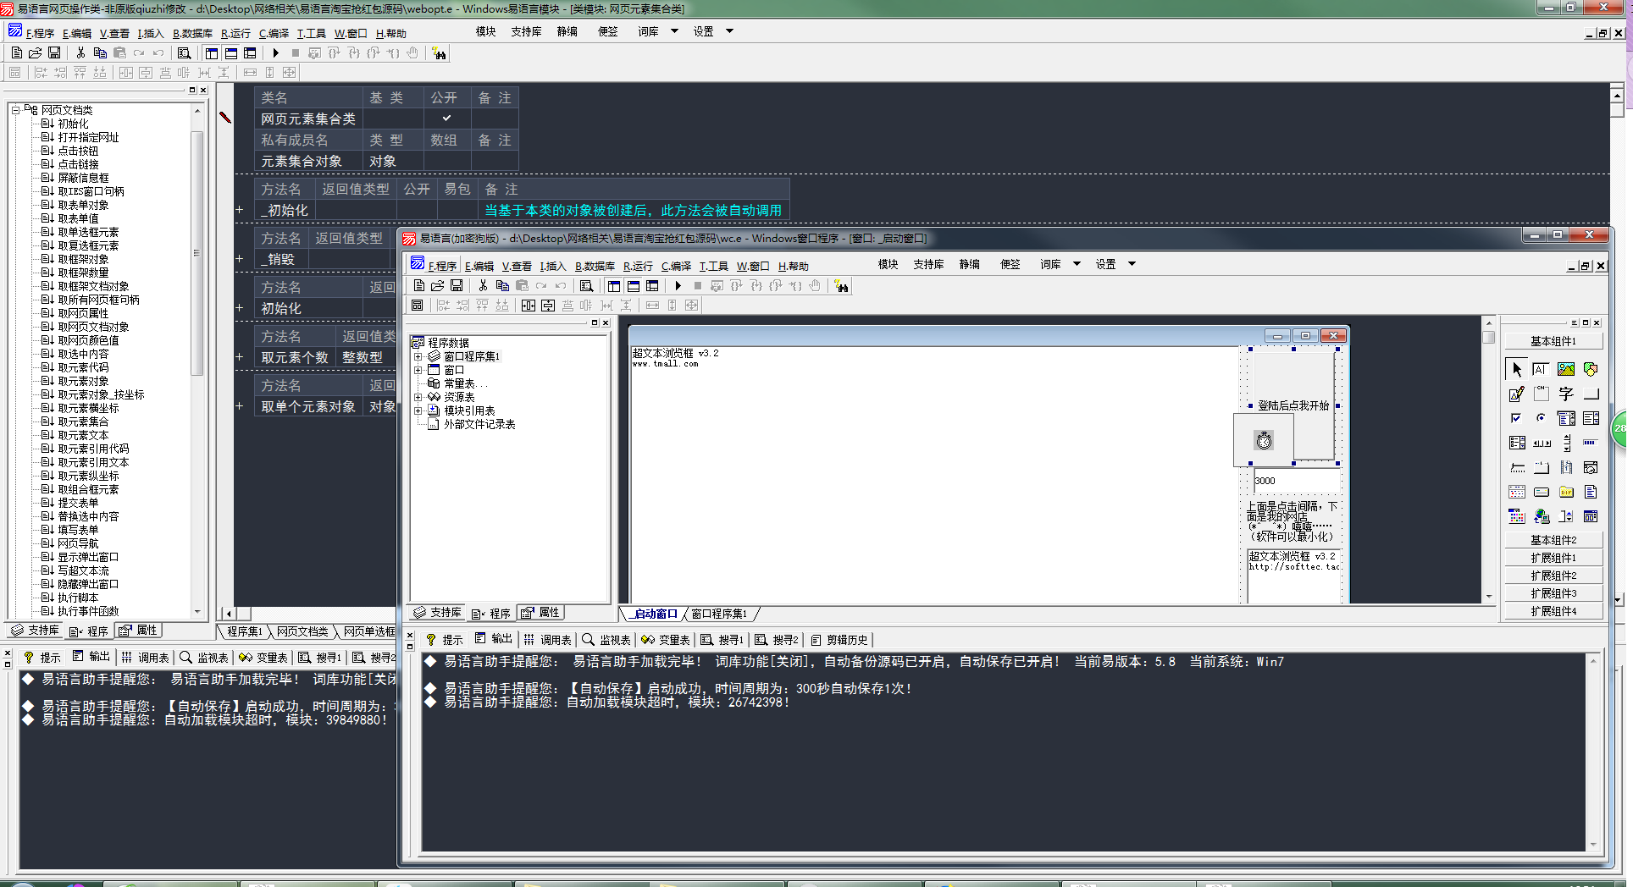Expand the 资源表 tree node
The image size is (1633, 887).
[418, 397]
